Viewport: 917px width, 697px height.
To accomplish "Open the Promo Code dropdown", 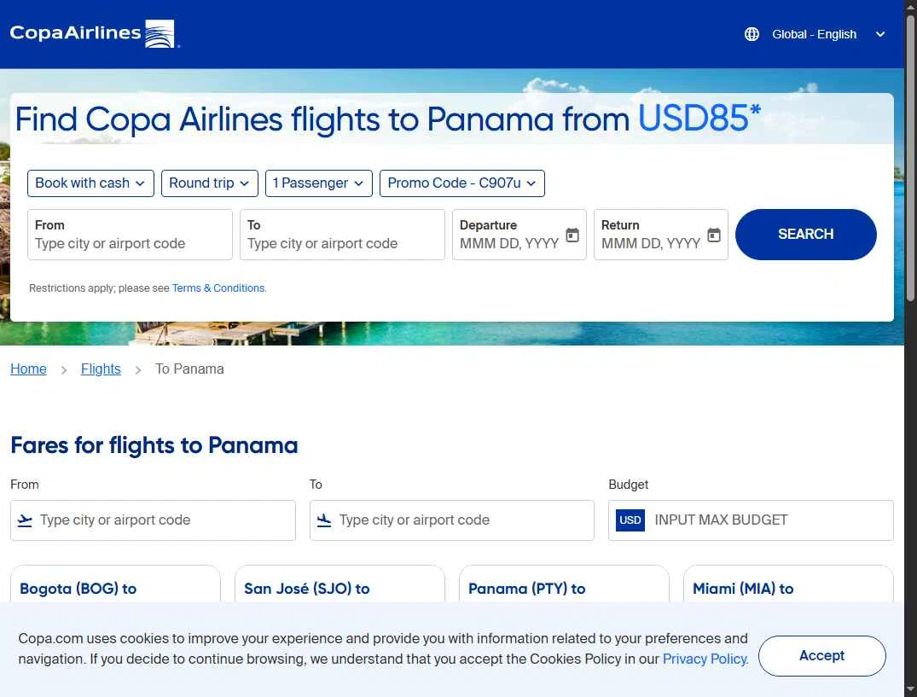I will pyautogui.click(x=461, y=183).
